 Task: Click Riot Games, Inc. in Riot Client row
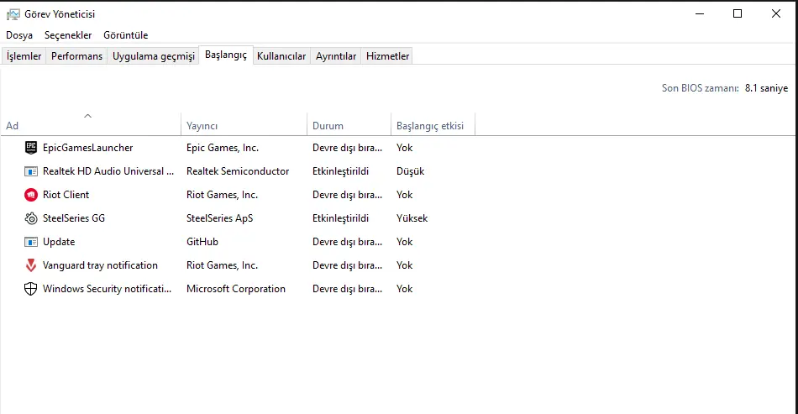click(223, 195)
